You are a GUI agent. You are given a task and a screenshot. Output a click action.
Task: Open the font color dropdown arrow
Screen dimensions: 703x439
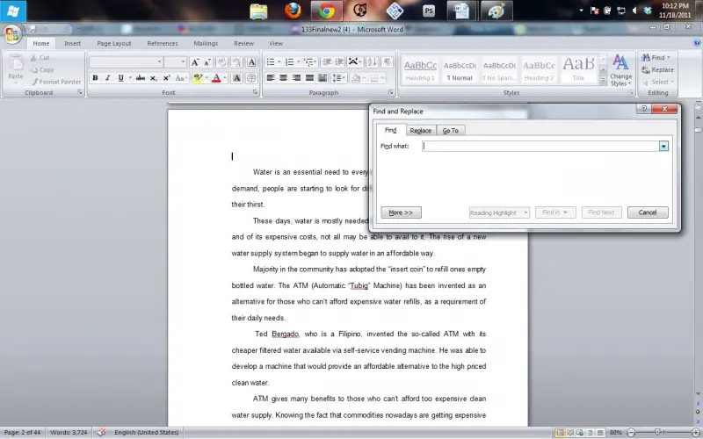coord(225,78)
